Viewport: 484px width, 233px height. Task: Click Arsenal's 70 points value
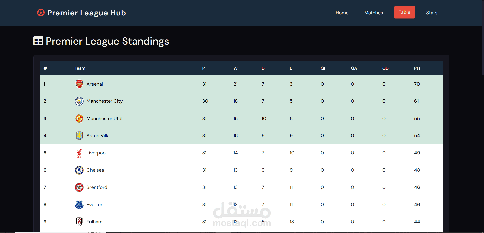[417, 84]
